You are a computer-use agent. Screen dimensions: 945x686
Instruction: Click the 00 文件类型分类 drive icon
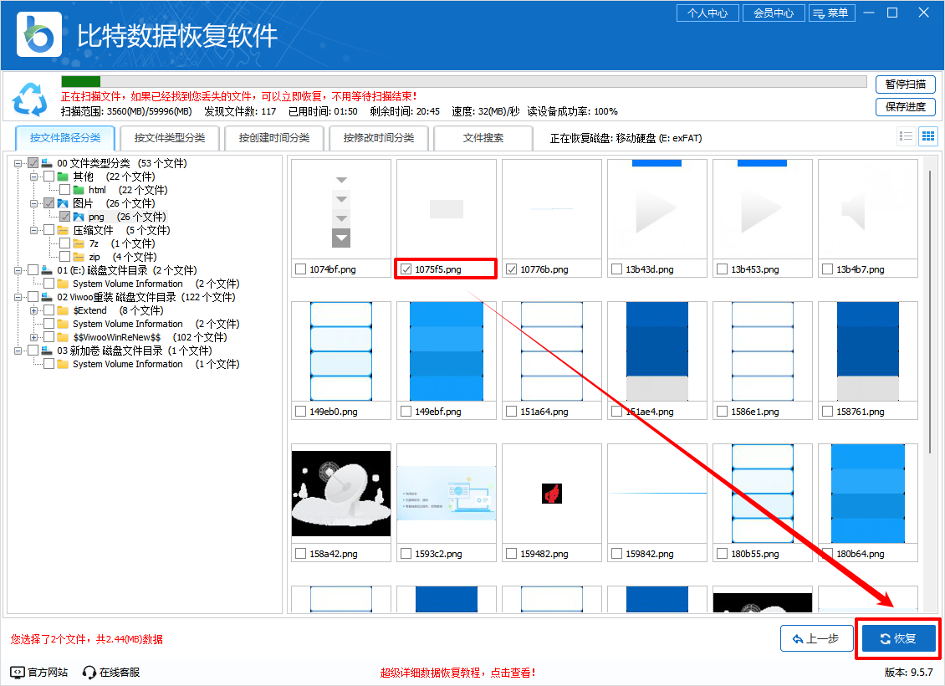pyautogui.click(x=47, y=163)
